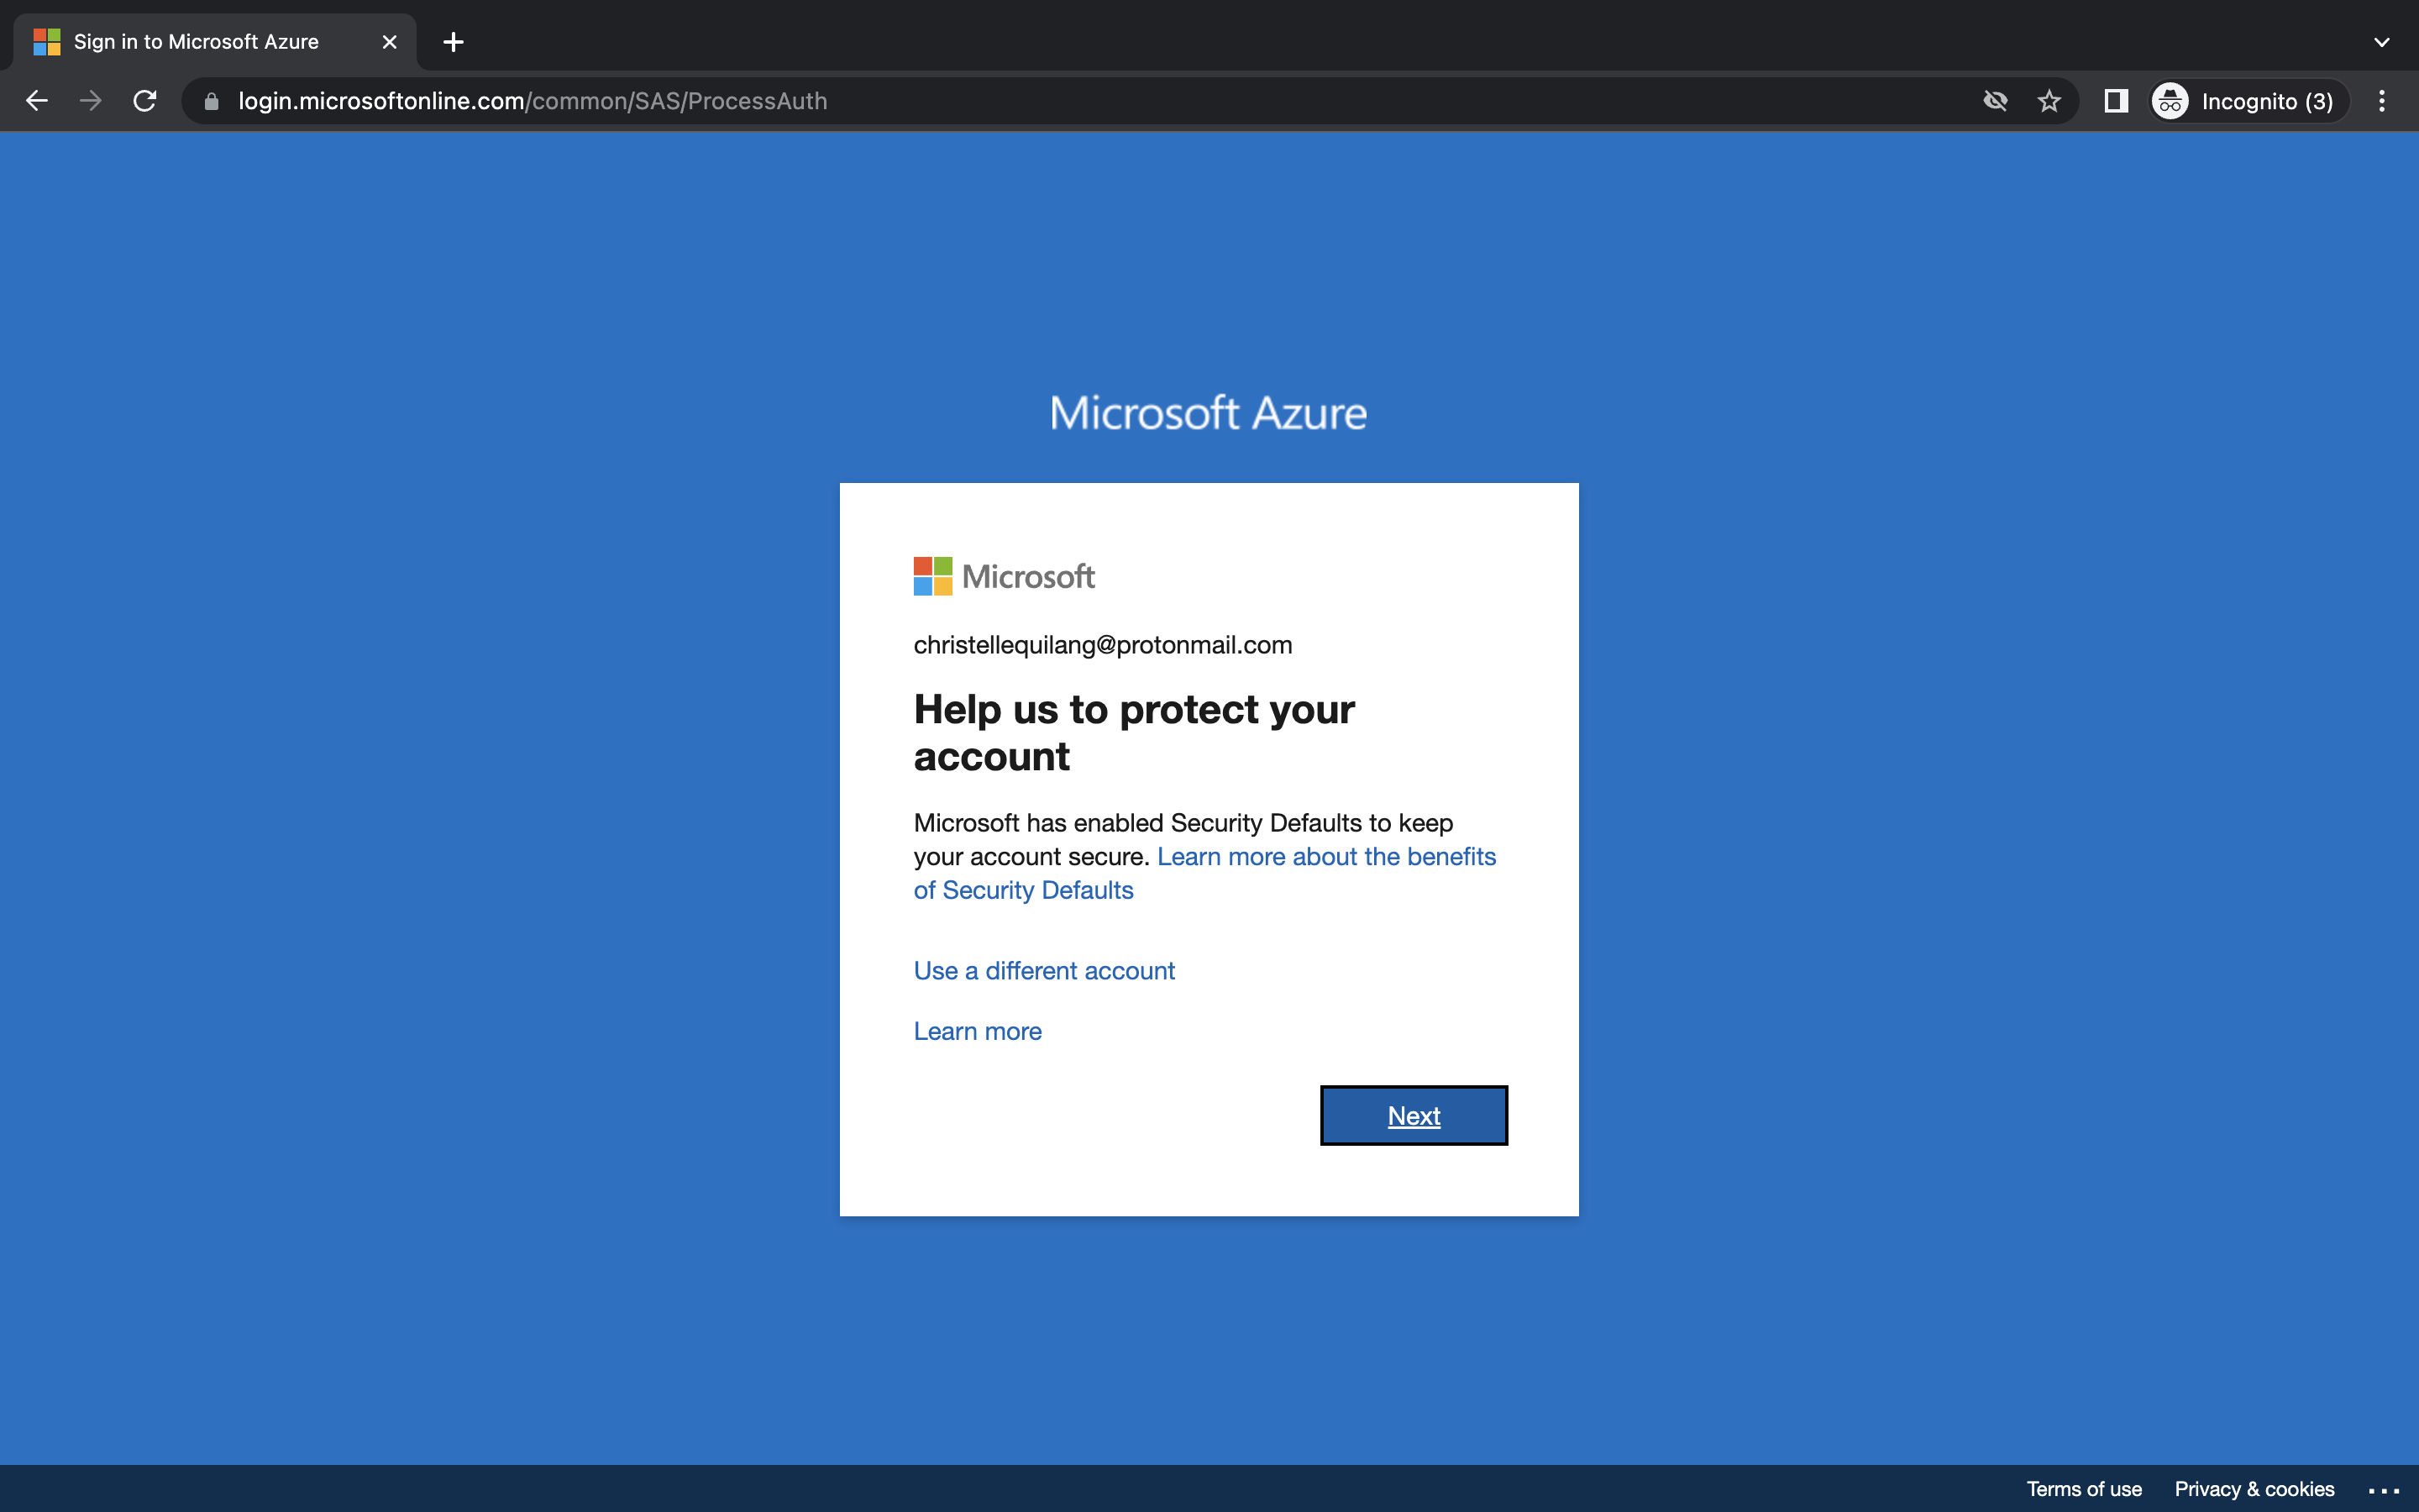Open the Terms of use page
Viewport: 2419px width, 1512px height.
coord(2086,1489)
